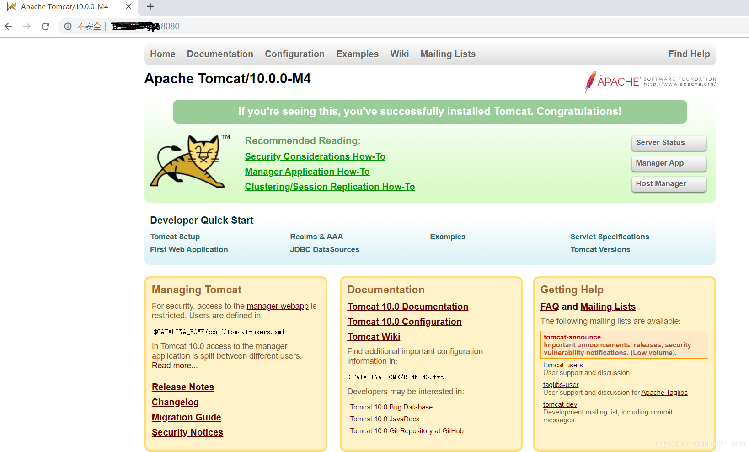749x452 pixels.
Task: Open a new browser tab
Action: (x=150, y=6)
